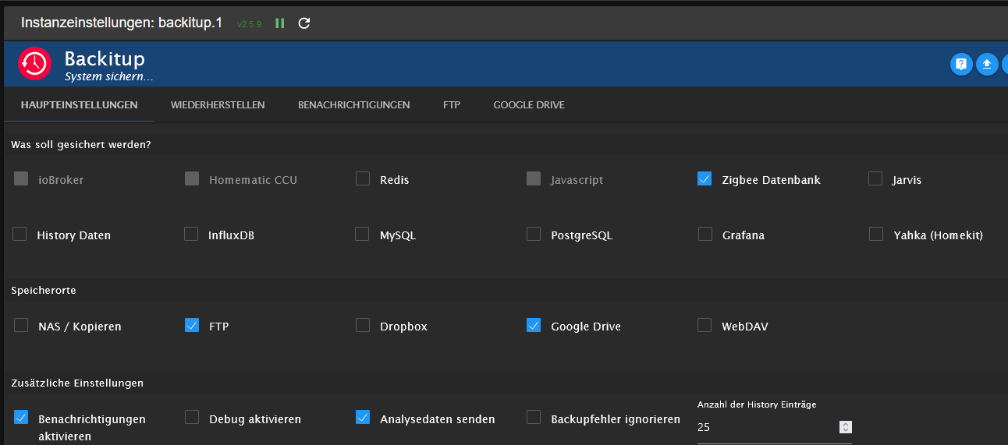The width and height of the screenshot is (1008, 445).
Task: Click the reload instance icon
Action: [x=304, y=23]
